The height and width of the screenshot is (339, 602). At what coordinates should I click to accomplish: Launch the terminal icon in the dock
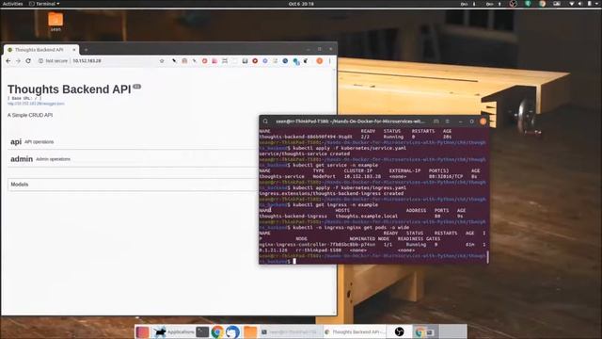click(x=202, y=331)
